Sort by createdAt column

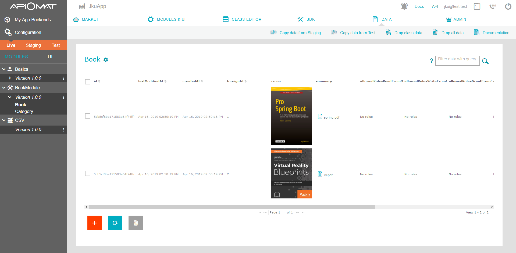[193, 81]
